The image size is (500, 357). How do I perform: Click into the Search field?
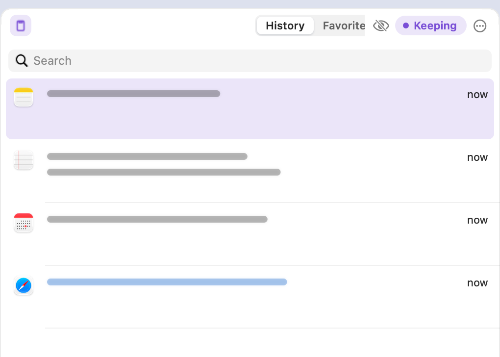250,61
